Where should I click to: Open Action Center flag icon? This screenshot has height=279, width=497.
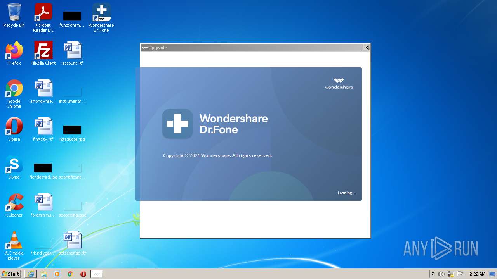pos(460,274)
